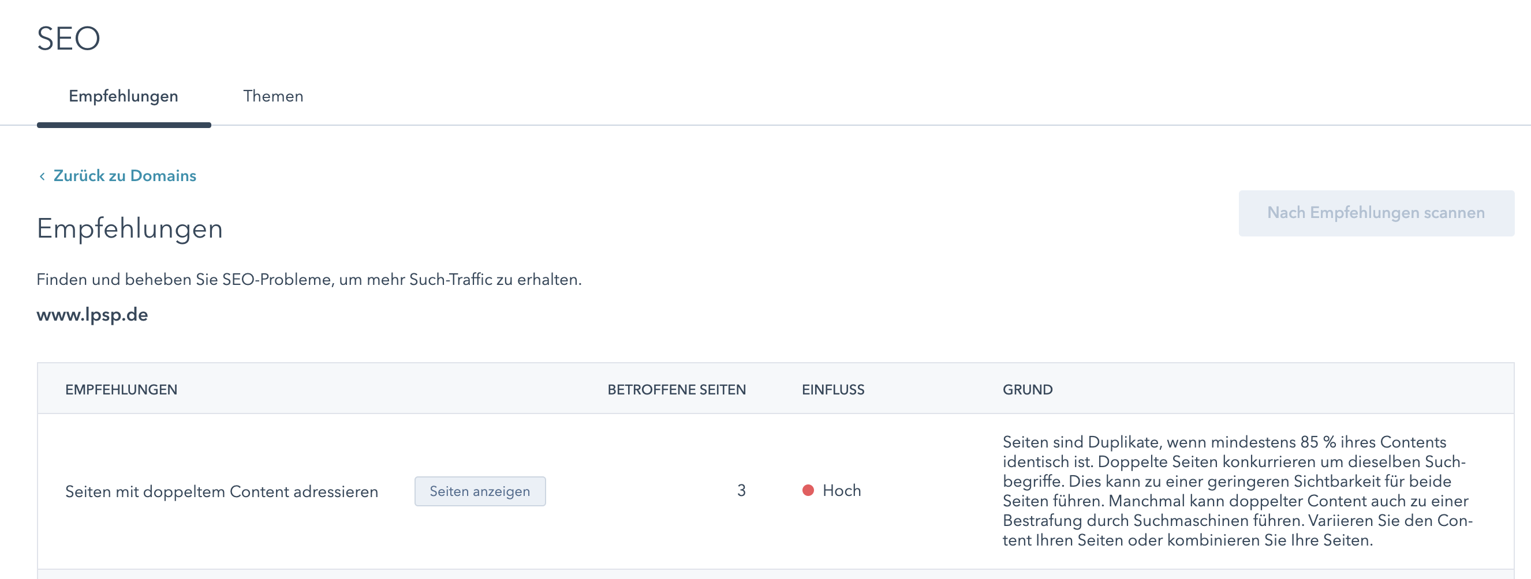This screenshot has height=579, width=1531.
Task: Click the large Empfehlungen section heading
Action: [129, 228]
